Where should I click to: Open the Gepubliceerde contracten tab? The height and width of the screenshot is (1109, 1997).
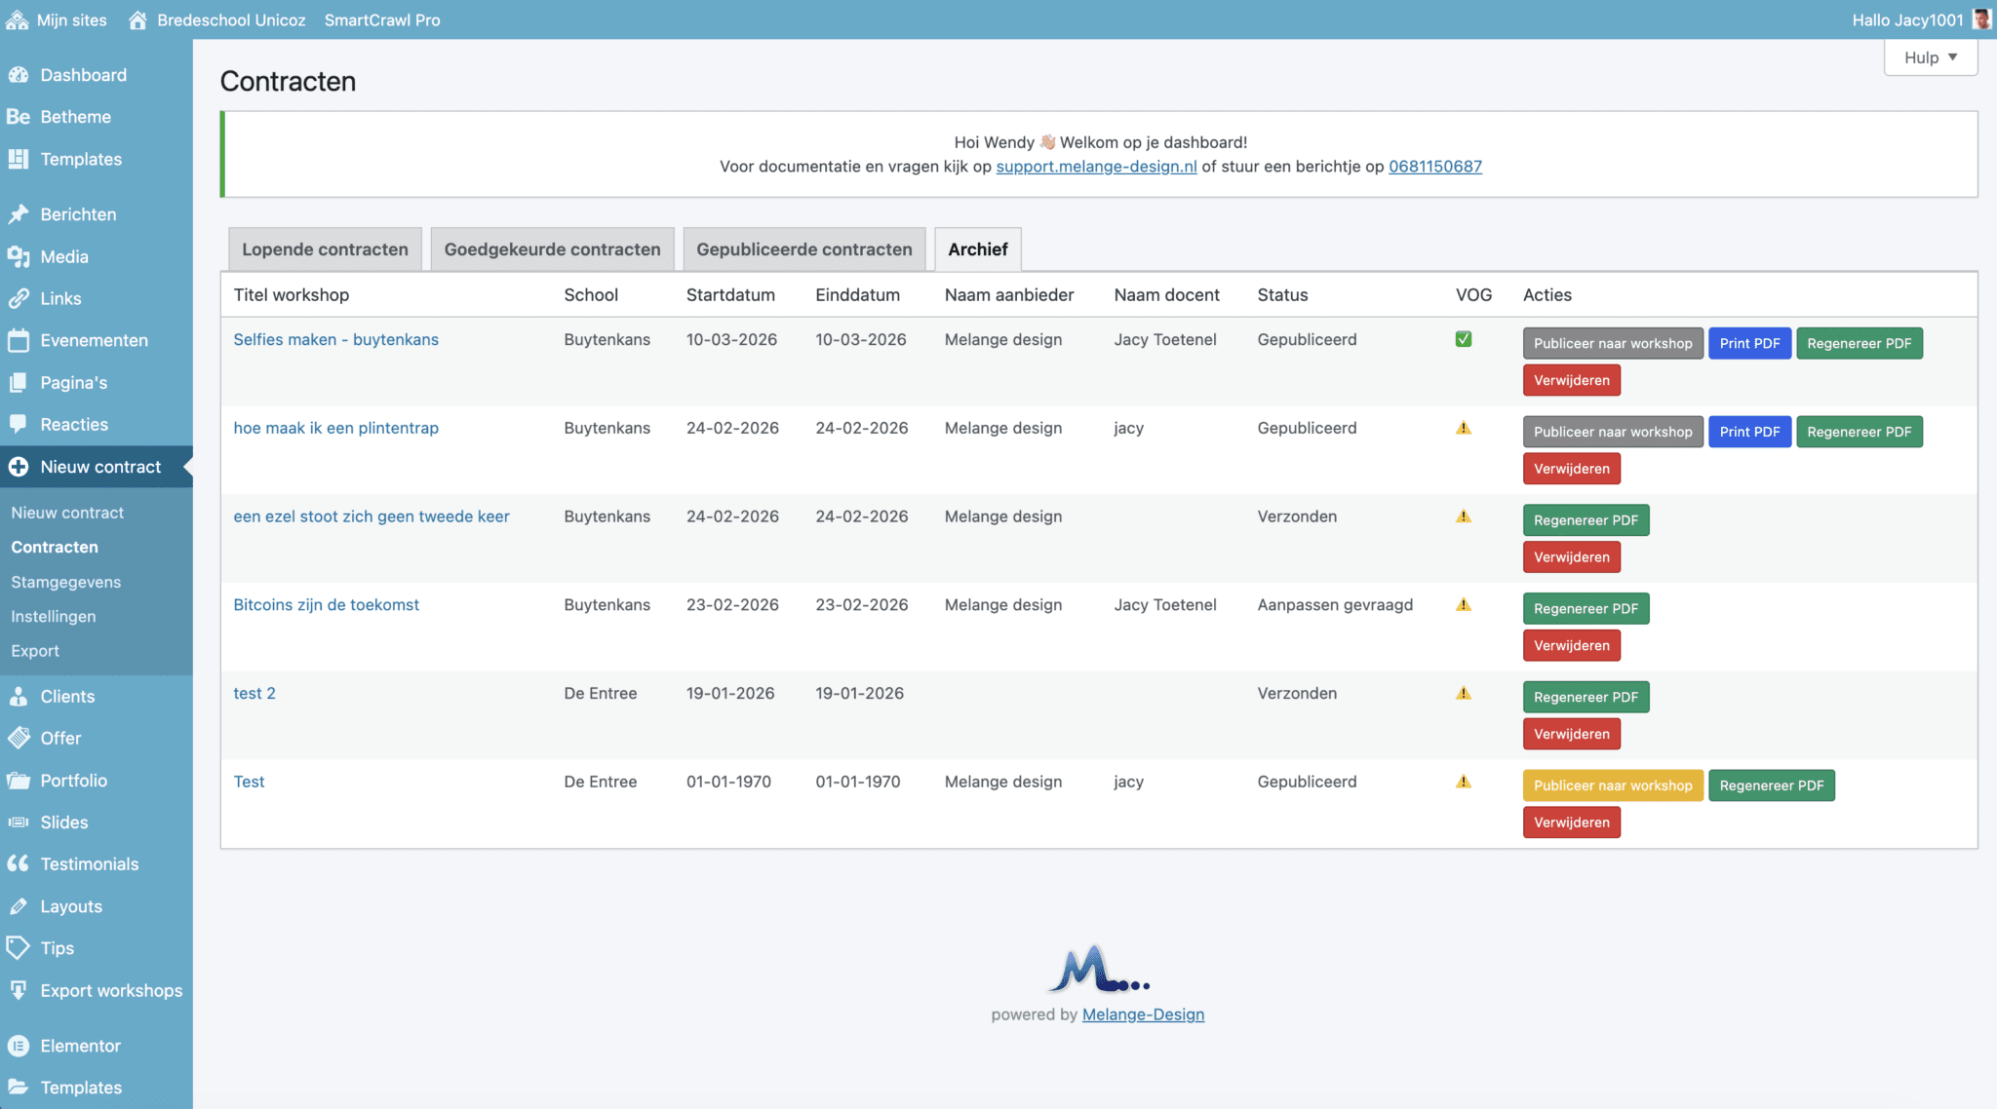click(x=803, y=249)
